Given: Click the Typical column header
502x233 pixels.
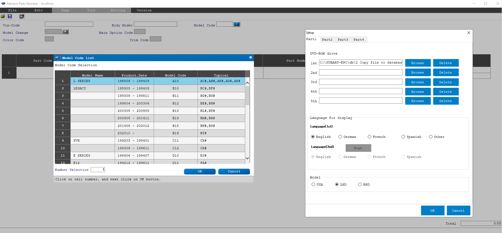Looking at the screenshot, I should [221, 74].
